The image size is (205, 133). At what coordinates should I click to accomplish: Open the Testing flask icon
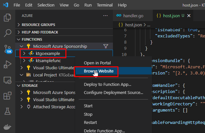pyautogui.click(x=7, y=111)
